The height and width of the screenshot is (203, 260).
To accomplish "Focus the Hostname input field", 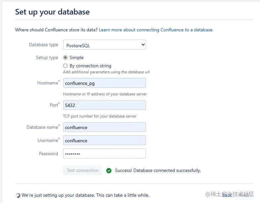I will pyautogui.click(x=104, y=83).
